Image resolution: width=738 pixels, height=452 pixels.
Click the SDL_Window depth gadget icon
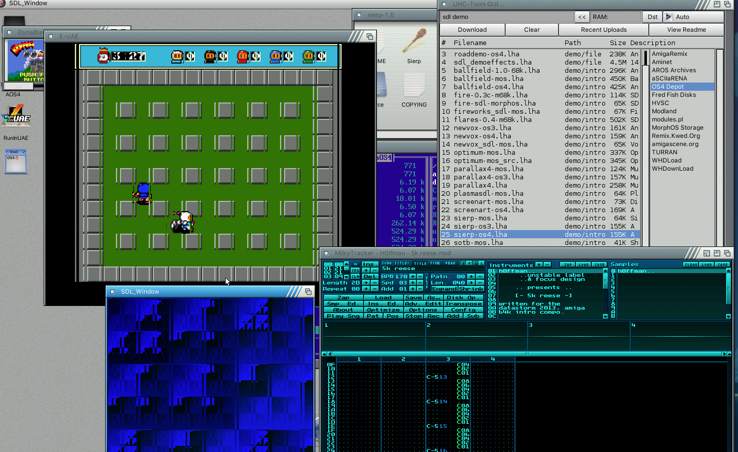tap(308, 292)
